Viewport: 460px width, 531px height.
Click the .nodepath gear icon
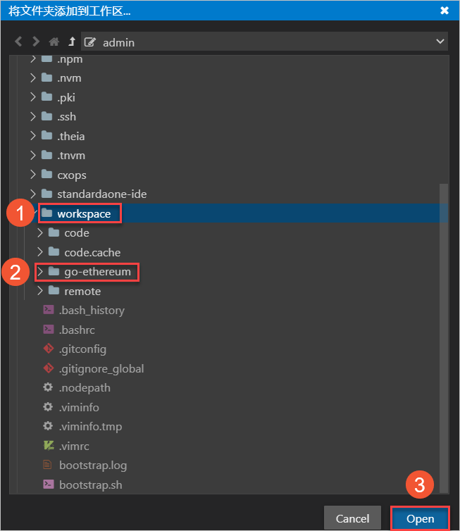coord(48,387)
